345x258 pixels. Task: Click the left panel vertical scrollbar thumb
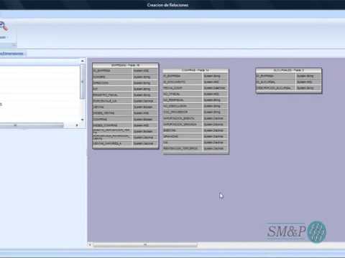coord(83,82)
